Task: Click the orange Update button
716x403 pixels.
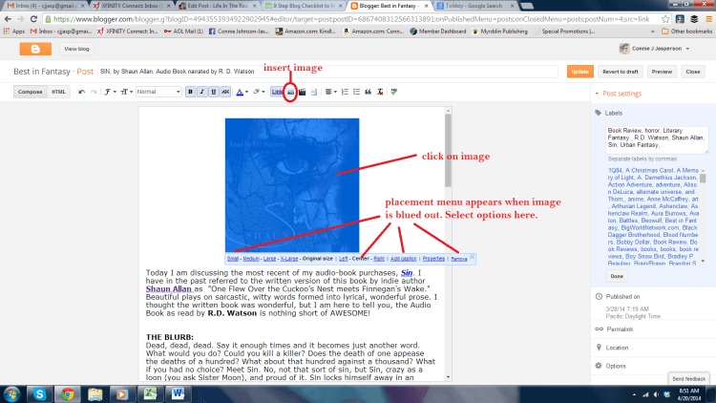Action: [x=579, y=71]
